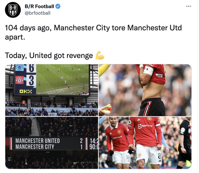Image resolution: width=199 pixels, height=173 pixels.
Task: Select the '104 days ago' tweet text
Action: pos(93,32)
